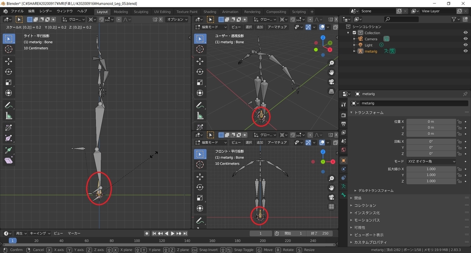
Task: Open the Tool properties tab
Action: point(343,104)
